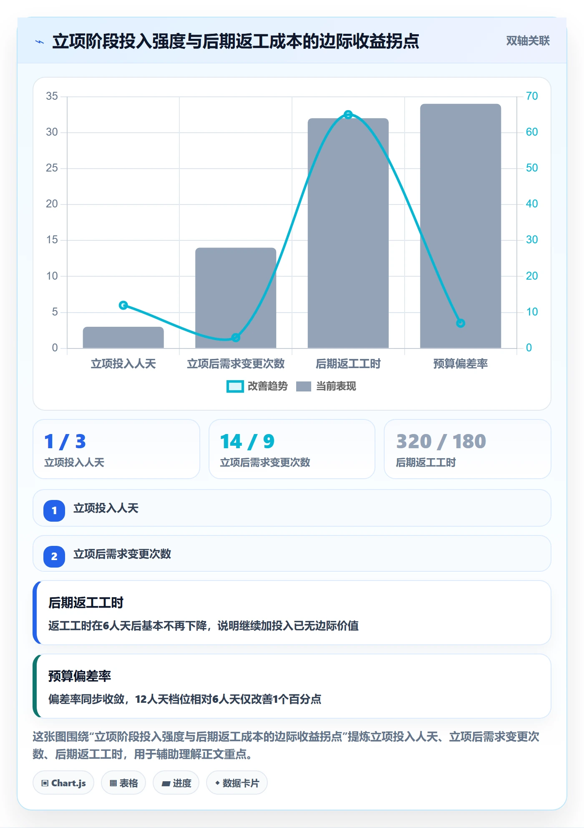Click the 立项投入人天 bar in chart
This screenshot has height=828, width=584.
[x=123, y=337]
